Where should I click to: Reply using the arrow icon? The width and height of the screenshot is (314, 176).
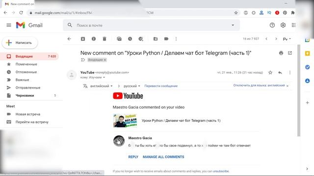tap(280, 73)
